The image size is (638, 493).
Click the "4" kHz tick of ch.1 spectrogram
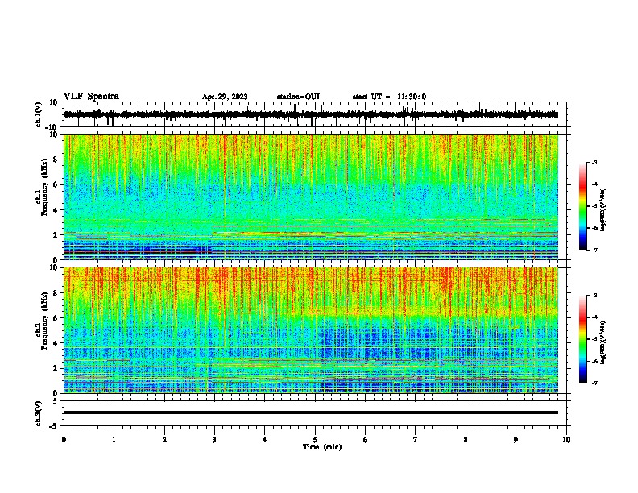[56, 209]
